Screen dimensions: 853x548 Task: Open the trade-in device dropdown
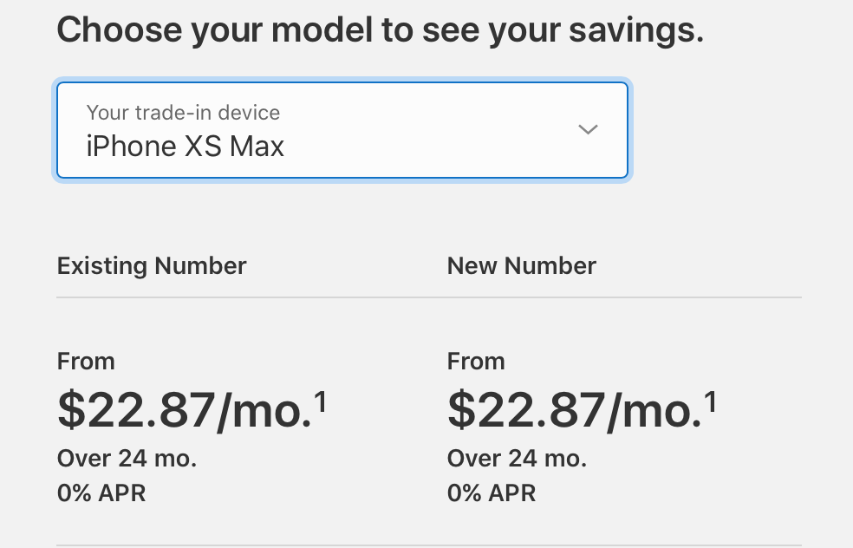click(342, 130)
